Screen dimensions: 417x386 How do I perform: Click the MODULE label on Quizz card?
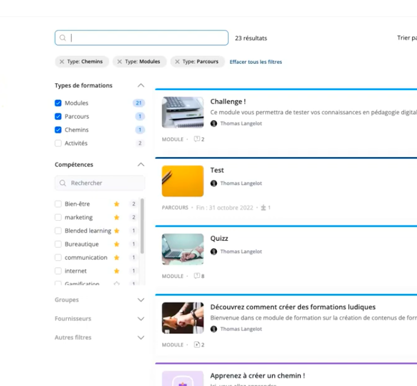173,276
